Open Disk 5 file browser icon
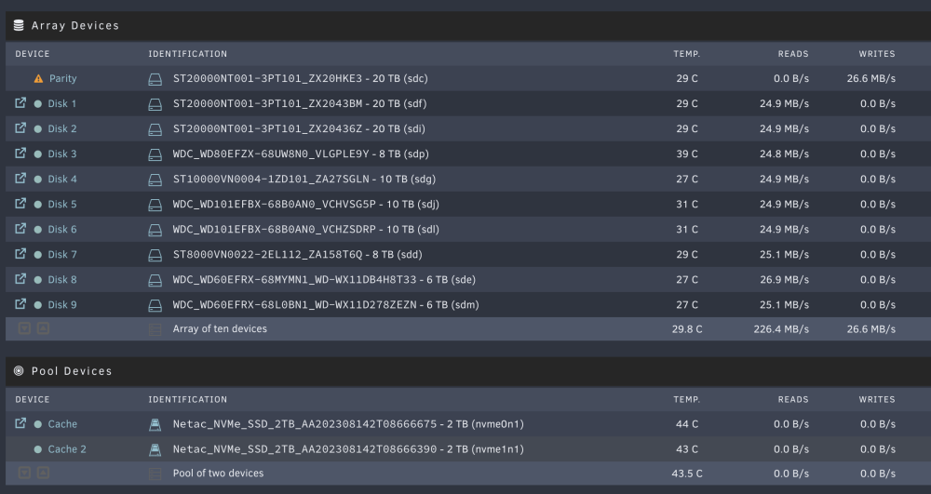 coord(20,204)
